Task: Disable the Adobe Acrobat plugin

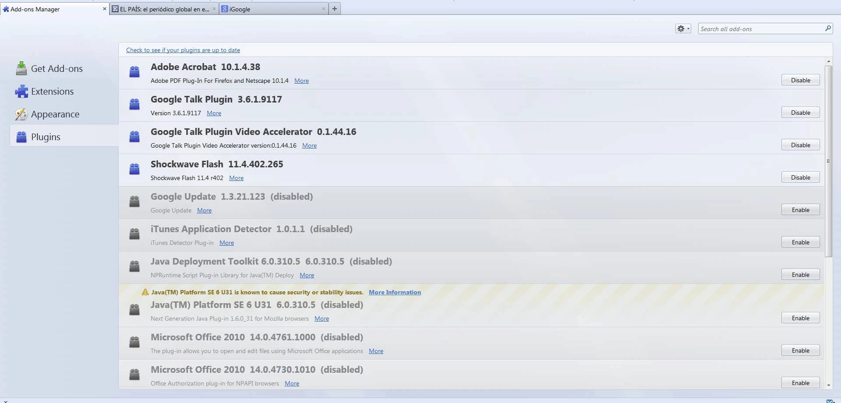Action: (x=800, y=80)
